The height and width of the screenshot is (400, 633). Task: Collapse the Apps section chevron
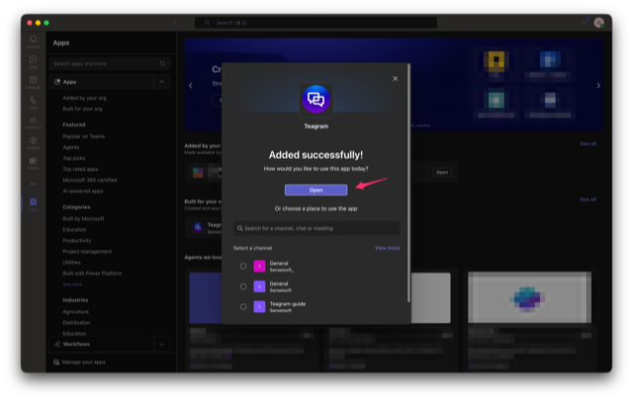[162, 82]
